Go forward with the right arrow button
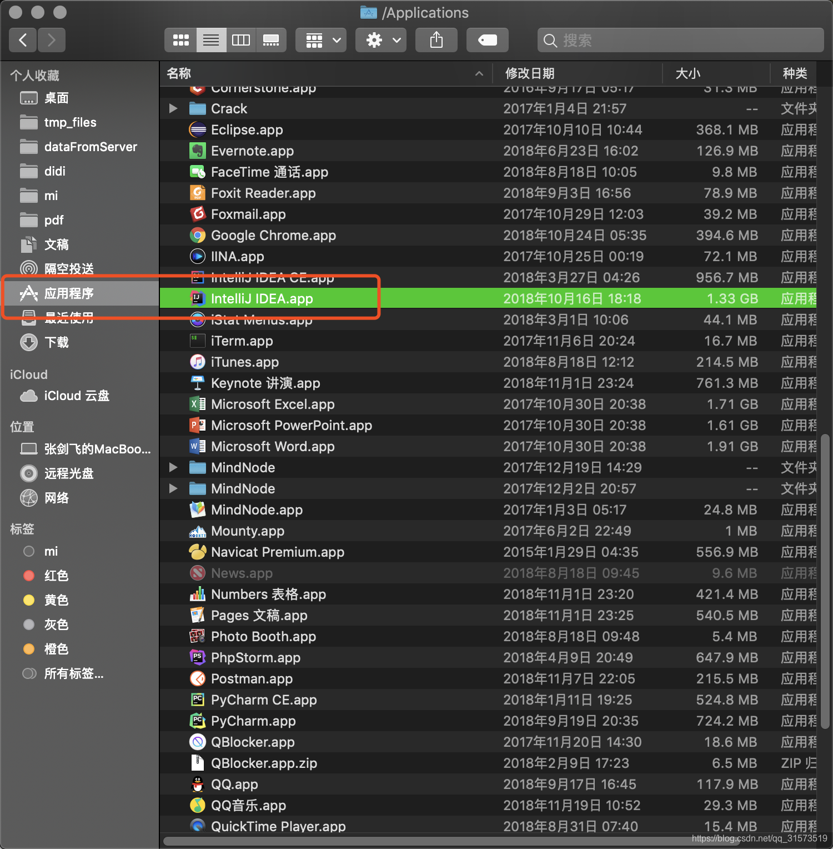The width and height of the screenshot is (833, 849). pos(52,40)
